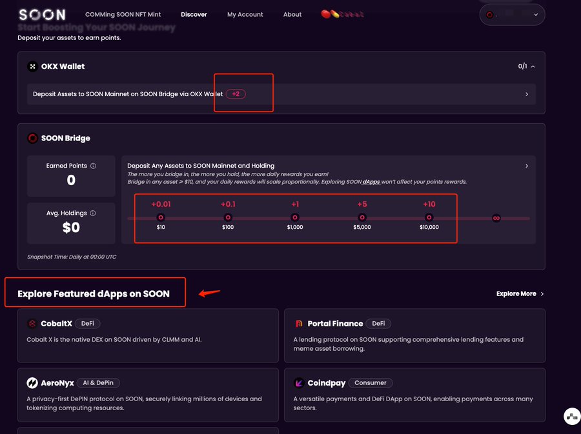
Task: Click 'Deposit your assets to earn points' text
Action: [69, 38]
